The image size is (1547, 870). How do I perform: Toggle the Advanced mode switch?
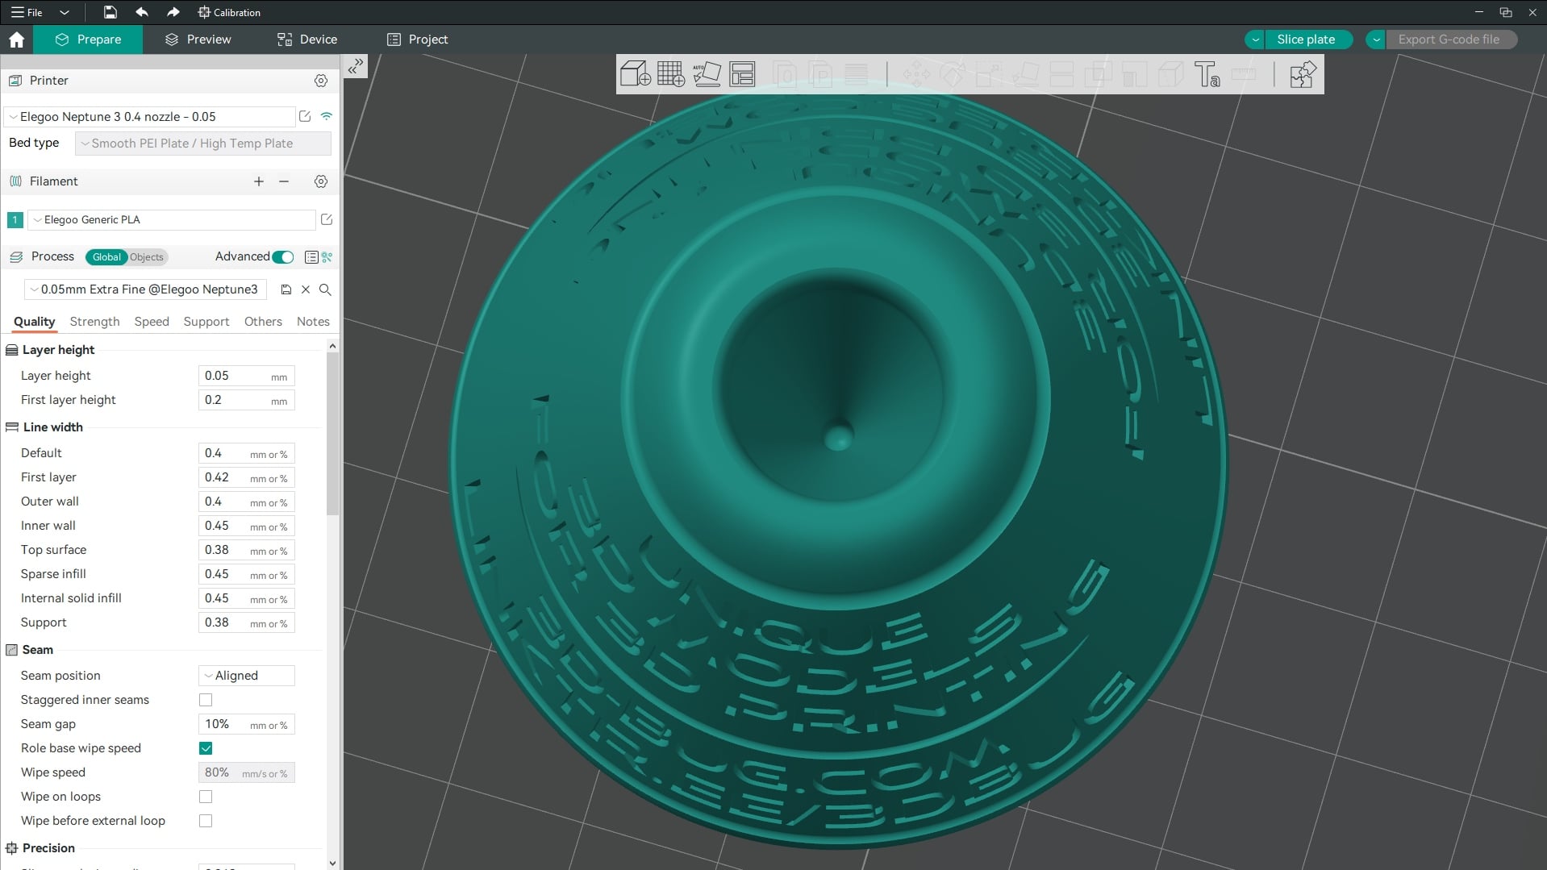tap(283, 257)
